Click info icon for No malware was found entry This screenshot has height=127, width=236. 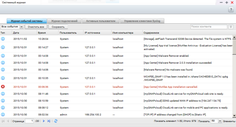pyautogui.click(x=3, y=69)
